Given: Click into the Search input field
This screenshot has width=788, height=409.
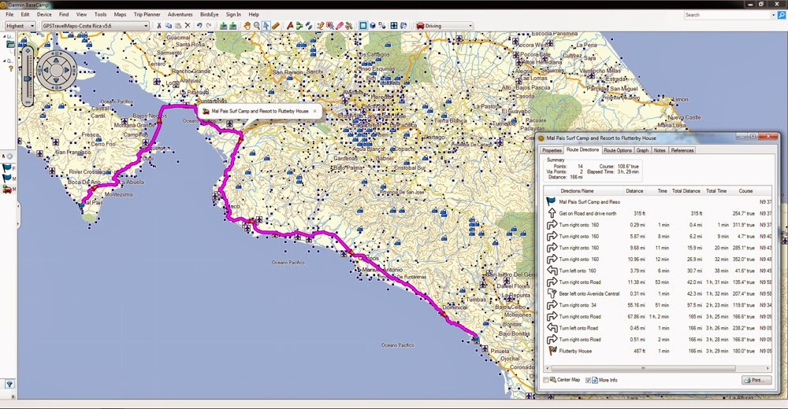Looking at the screenshot, I should [727, 15].
